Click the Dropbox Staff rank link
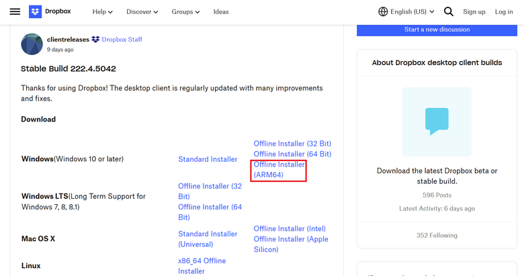This screenshot has height=276, width=524. [x=122, y=40]
